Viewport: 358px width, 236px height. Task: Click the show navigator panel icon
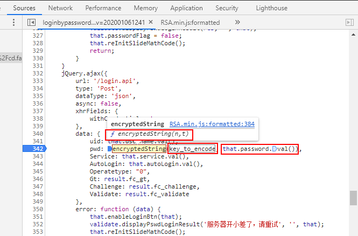tap(32, 23)
